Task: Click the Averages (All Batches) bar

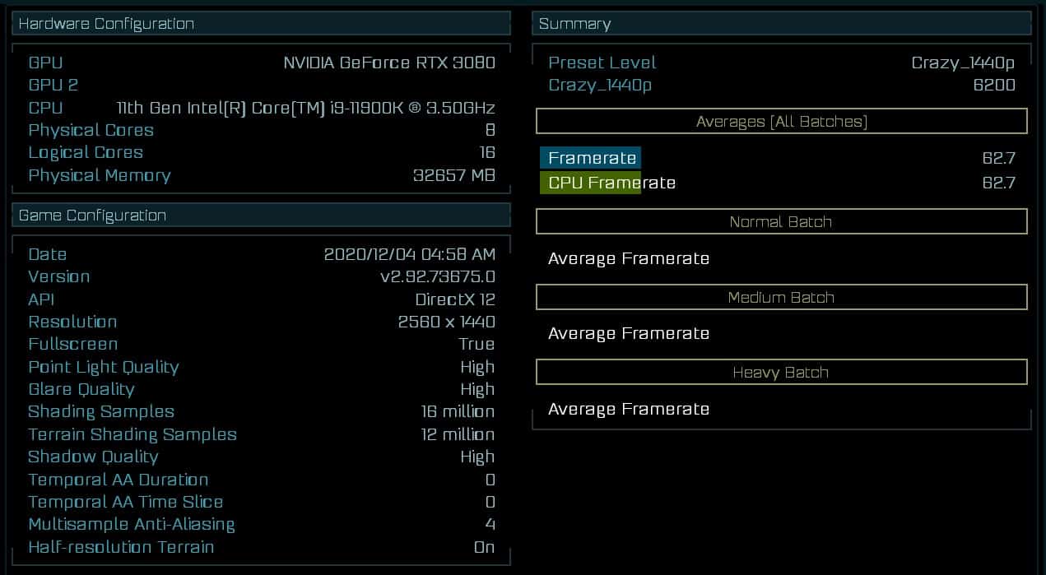Action: (x=781, y=122)
